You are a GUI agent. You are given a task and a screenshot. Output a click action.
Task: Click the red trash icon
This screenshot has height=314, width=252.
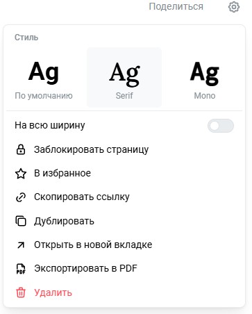click(21, 292)
